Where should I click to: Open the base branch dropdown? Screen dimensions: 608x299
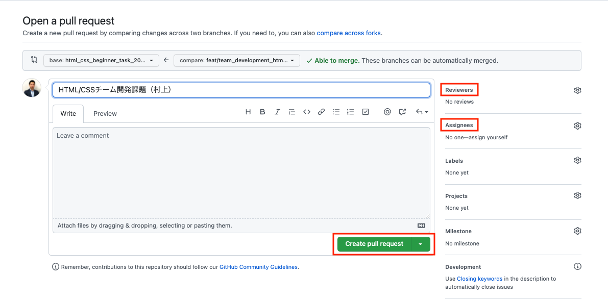[x=101, y=61]
